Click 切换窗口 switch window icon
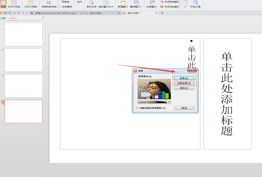 (x=152, y=2)
